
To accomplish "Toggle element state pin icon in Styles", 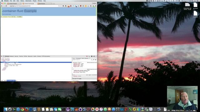I will pyautogui.click(x=94, y=60).
